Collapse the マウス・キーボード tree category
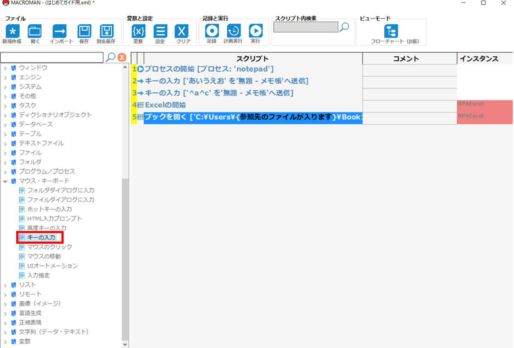The image size is (514, 348). [6, 181]
